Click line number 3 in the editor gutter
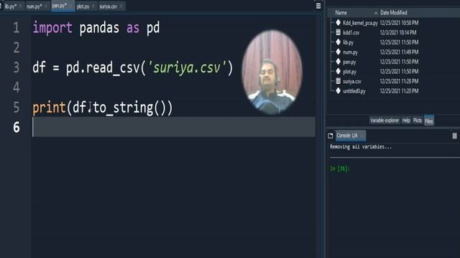 click(x=17, y=67)
